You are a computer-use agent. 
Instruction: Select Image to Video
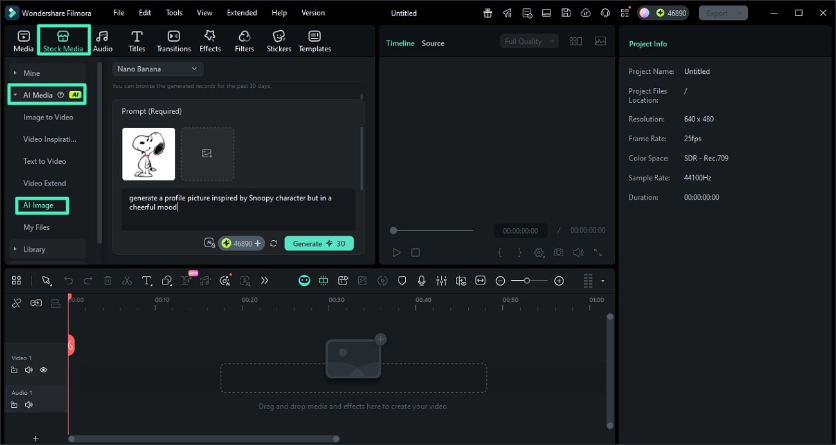(48, 118)
